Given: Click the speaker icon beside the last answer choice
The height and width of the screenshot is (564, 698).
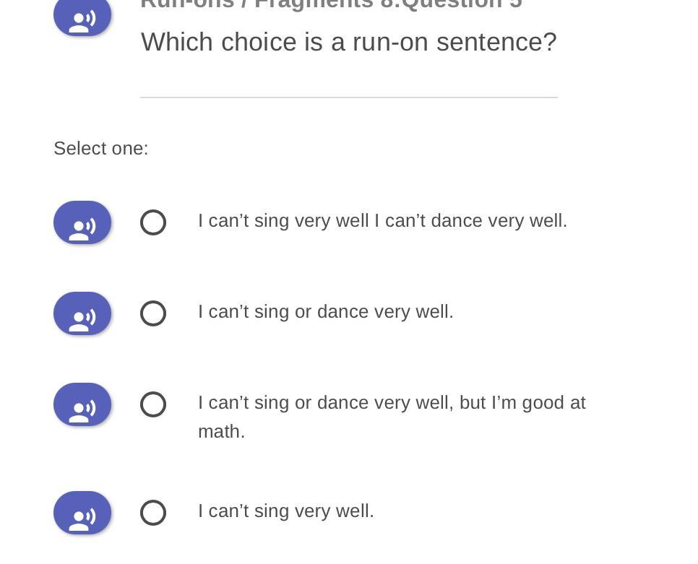Looking at the screenshot, I should tap(82, 513).
